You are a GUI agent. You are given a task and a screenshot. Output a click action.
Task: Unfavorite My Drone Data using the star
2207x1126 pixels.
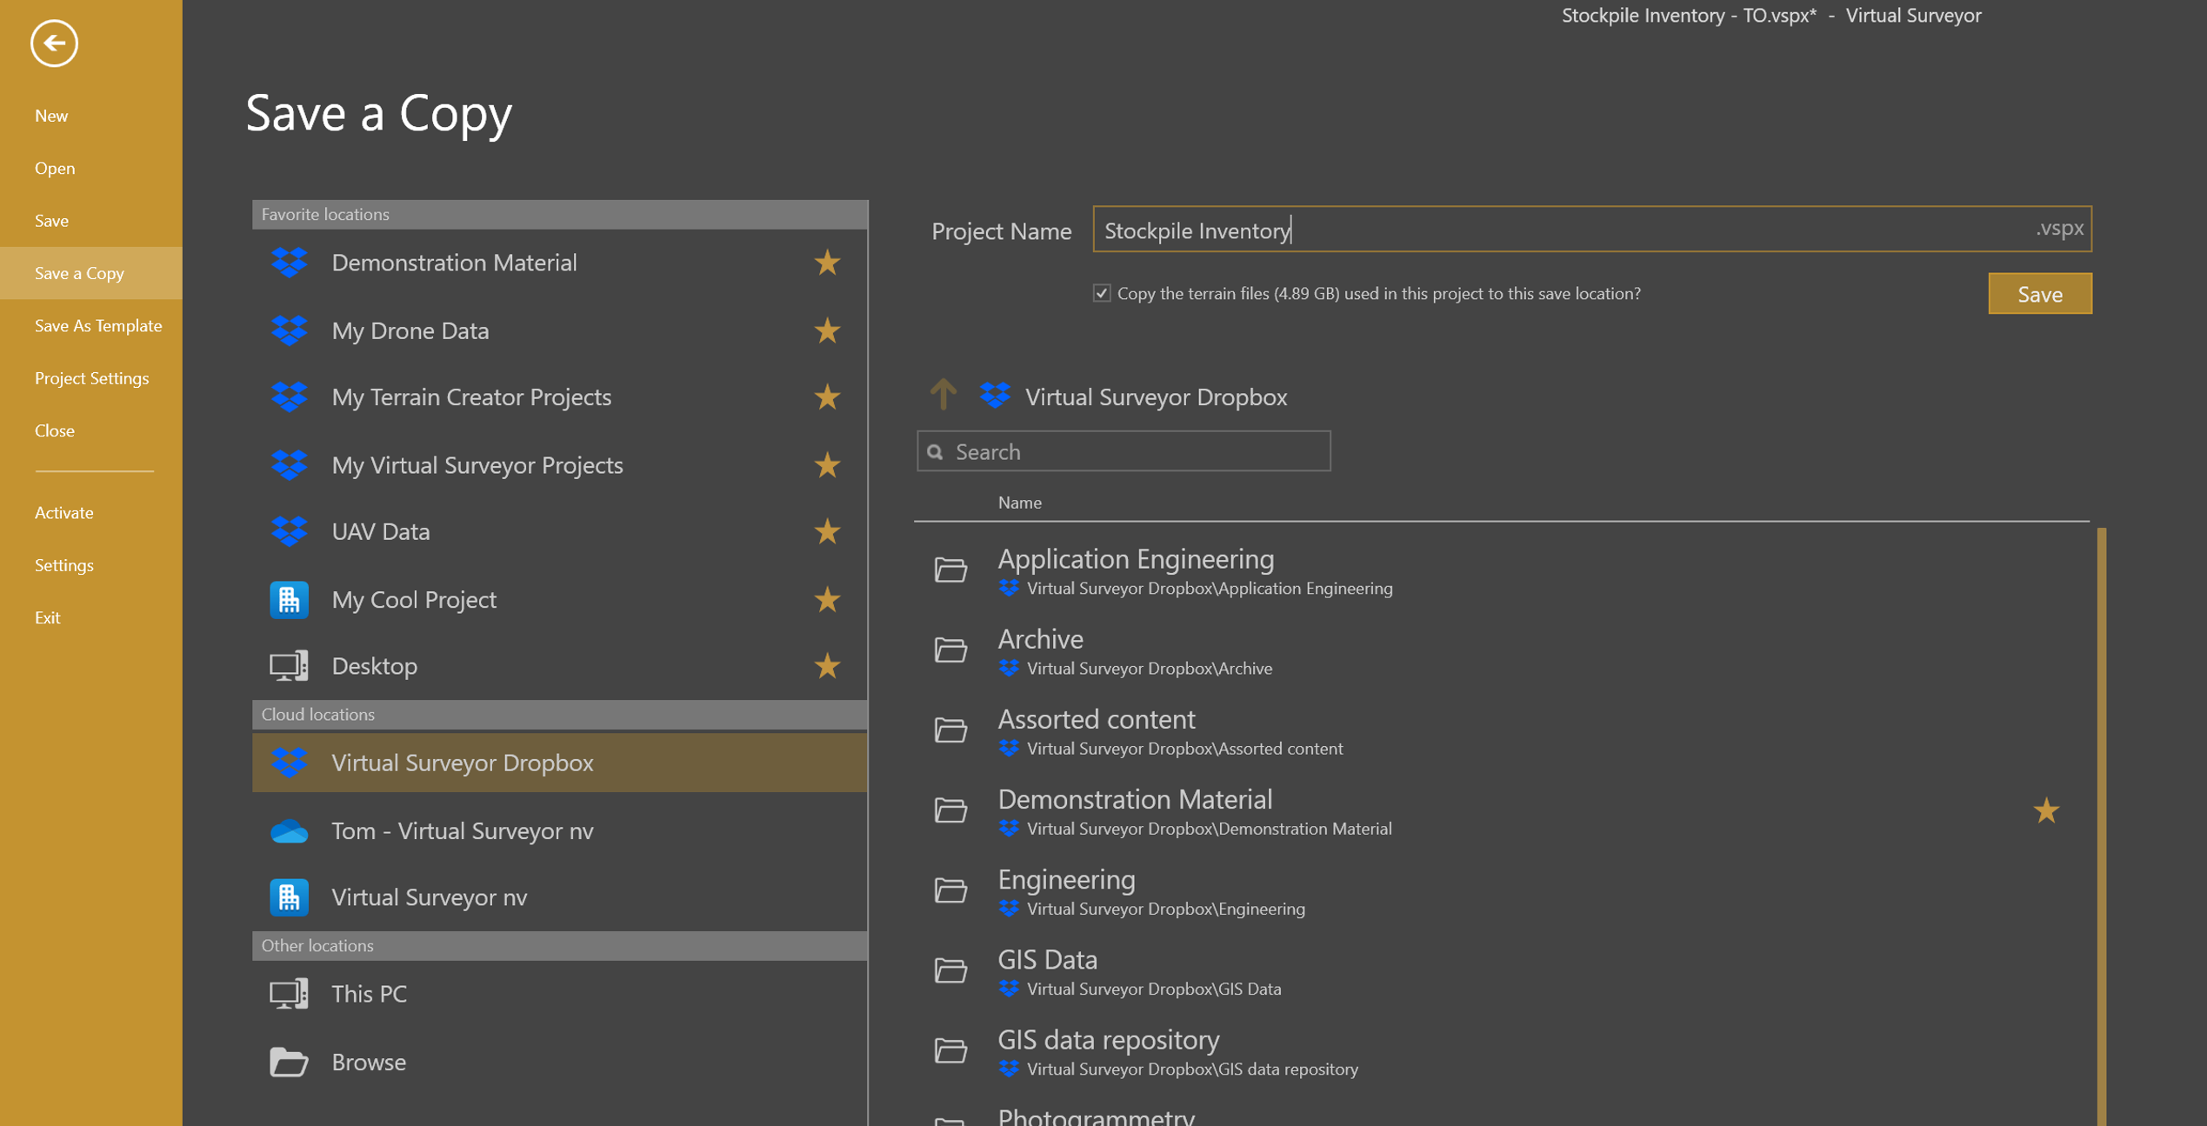[827, 330]
